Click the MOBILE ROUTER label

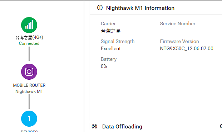click(29, 85)
